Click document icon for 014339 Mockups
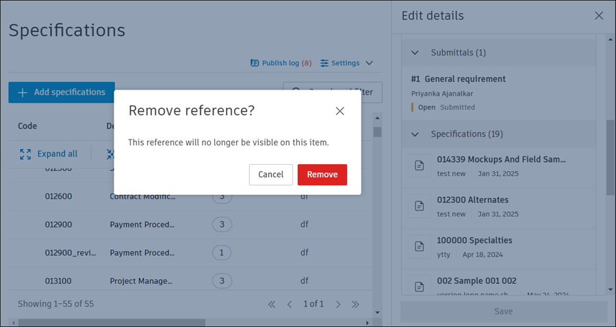This screenshot has height=327, width=616. pyautogui.click(x=420, y=166)
